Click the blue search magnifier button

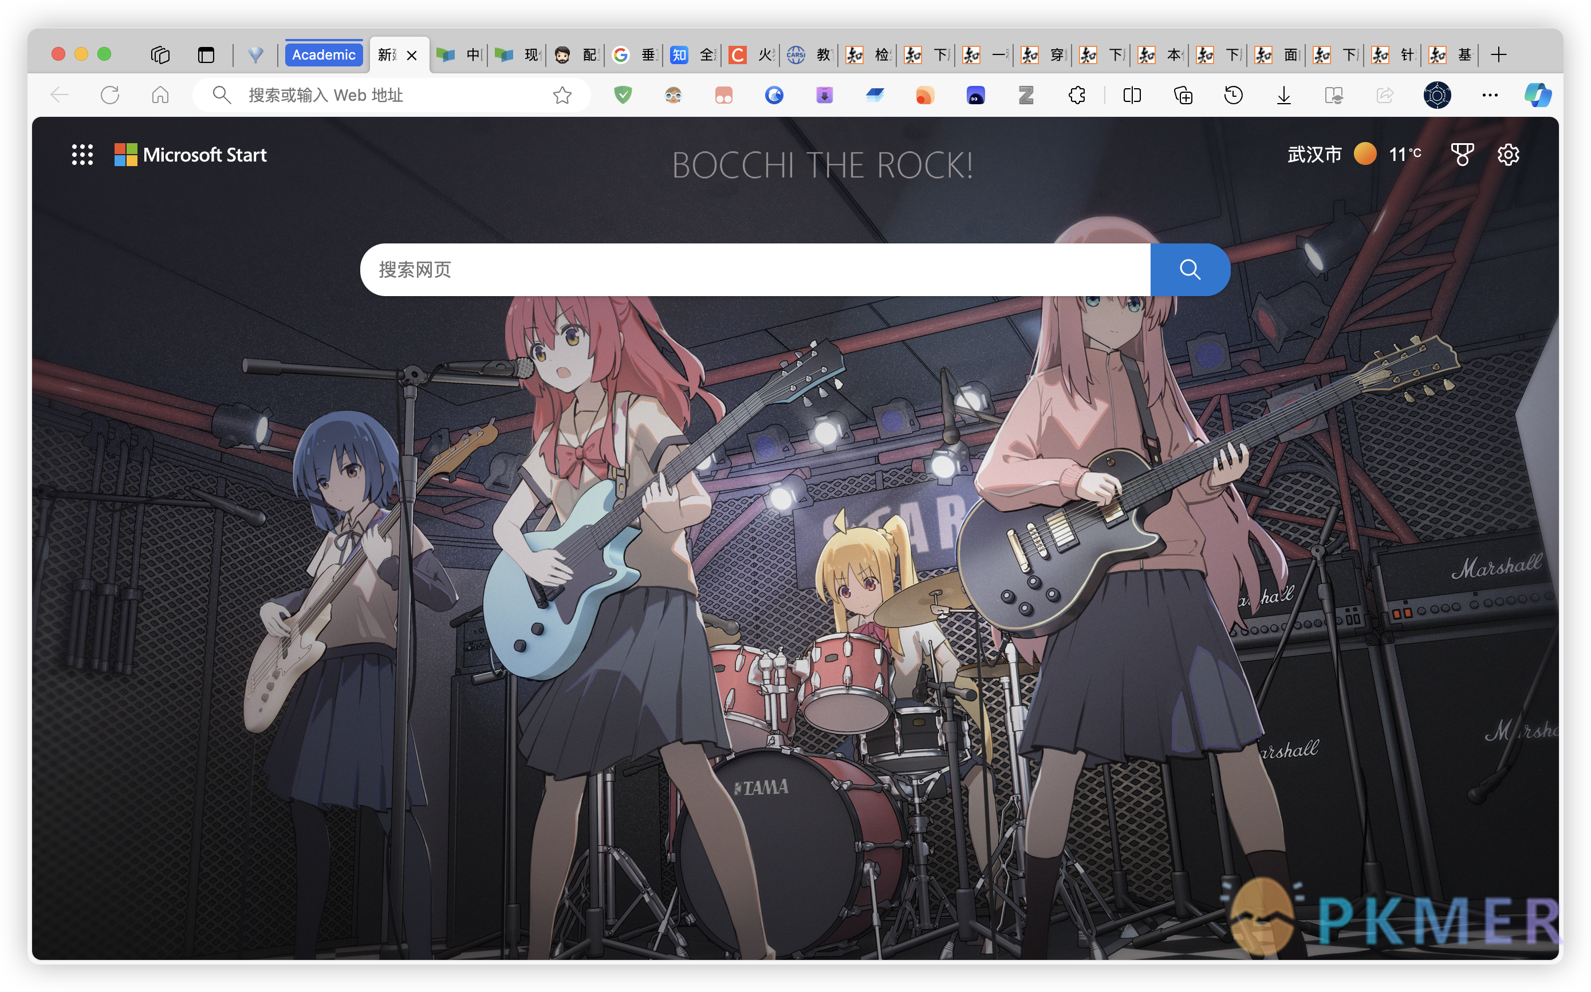1190,270
